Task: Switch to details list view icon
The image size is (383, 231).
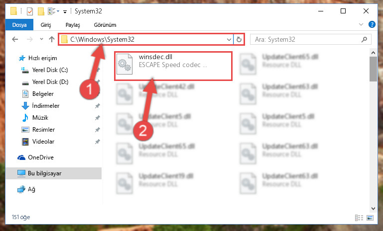Action: click(x=359, y=218)
